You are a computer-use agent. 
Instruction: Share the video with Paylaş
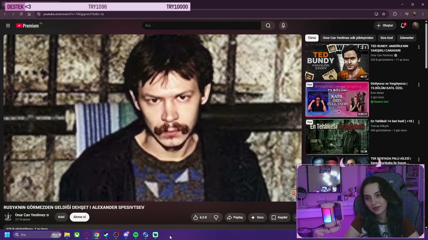click(x=235, y=217)
